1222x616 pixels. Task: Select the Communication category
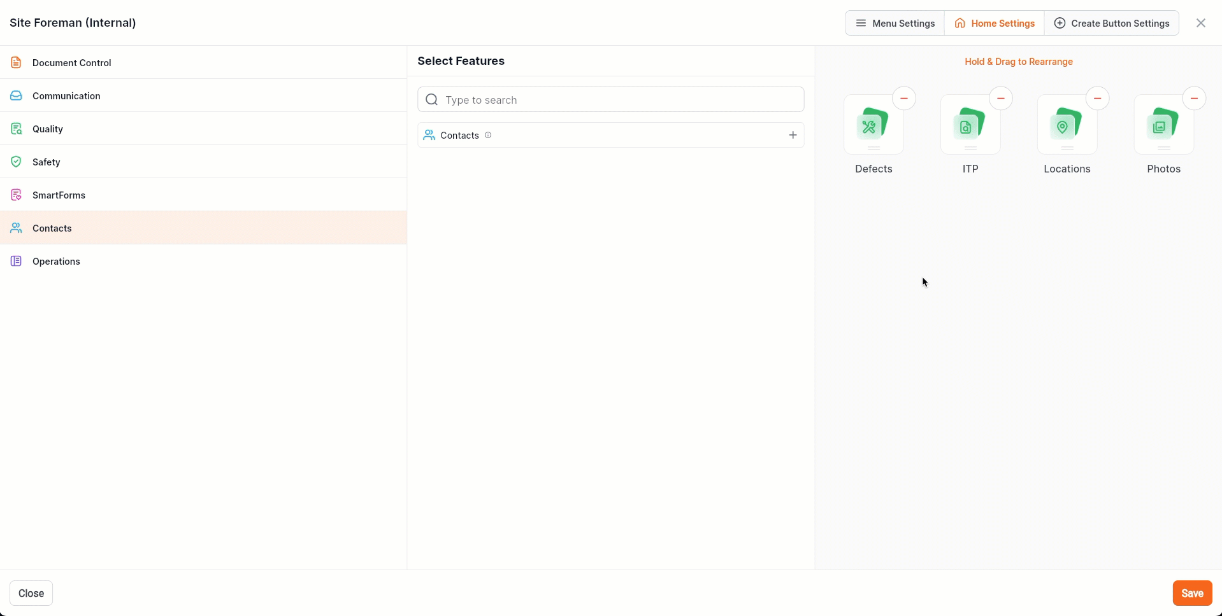66,95
